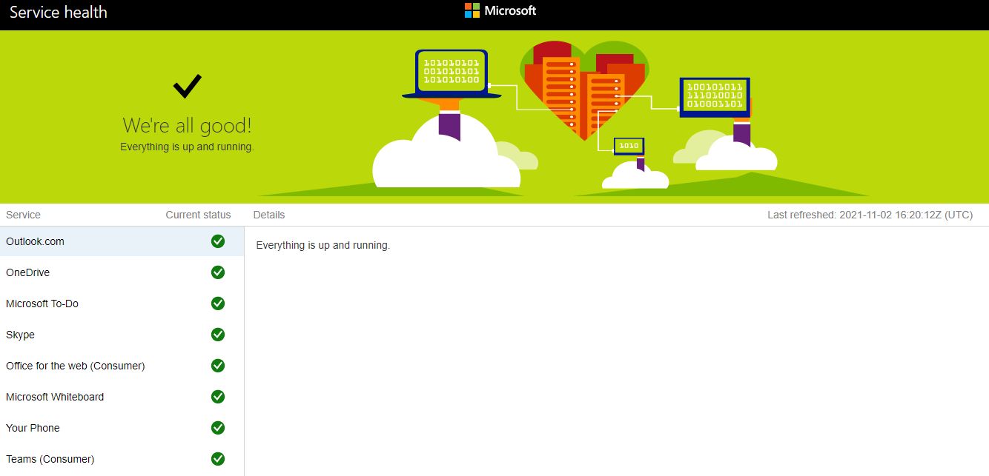Click the Microsoft logo in the header
This screenshot has height=476, width=989.
tap(500, 10)
